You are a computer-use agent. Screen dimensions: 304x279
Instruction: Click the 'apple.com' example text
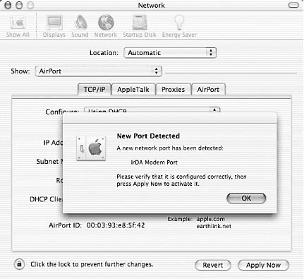(x=211, y=219)
